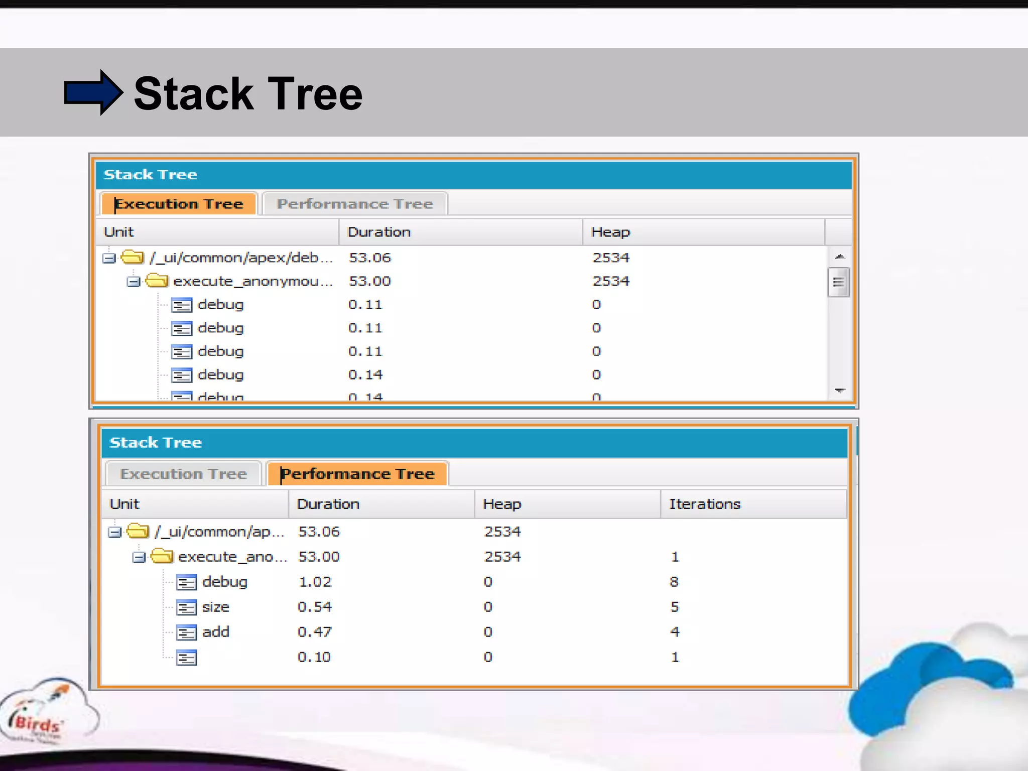This screenshot has height=771, width=1028.
Task: Click the size row icon in the Performance Tree
Action: tap(187, 607)
